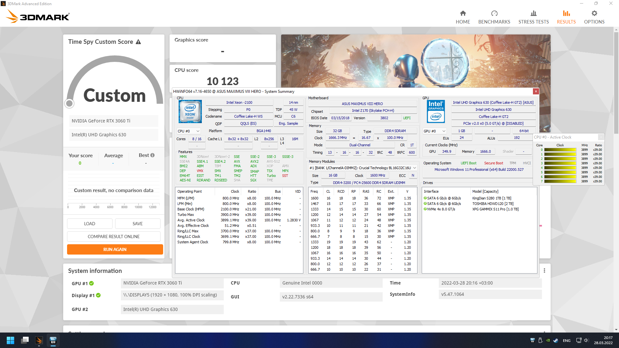Click the RUN AGAIN button

[115, 249]
